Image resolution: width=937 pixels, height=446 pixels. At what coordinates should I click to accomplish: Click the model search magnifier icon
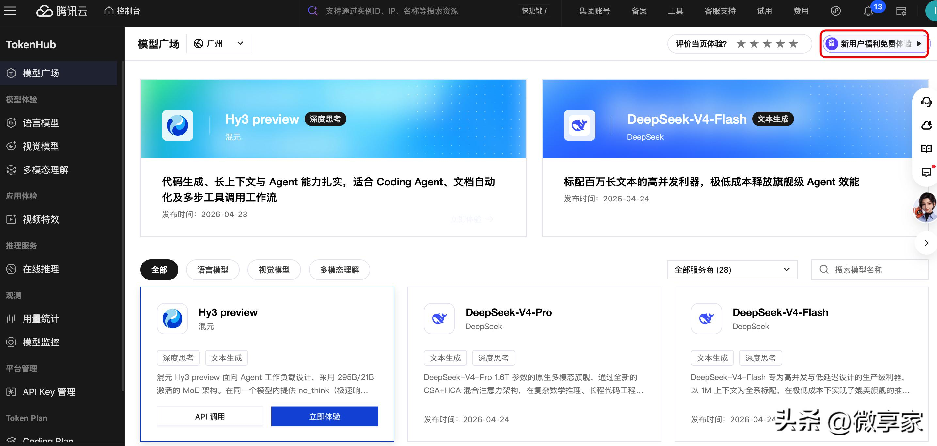pos(824,270)
